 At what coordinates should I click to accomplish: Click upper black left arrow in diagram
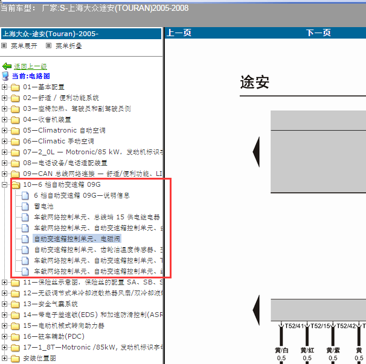tap(256, 152)
